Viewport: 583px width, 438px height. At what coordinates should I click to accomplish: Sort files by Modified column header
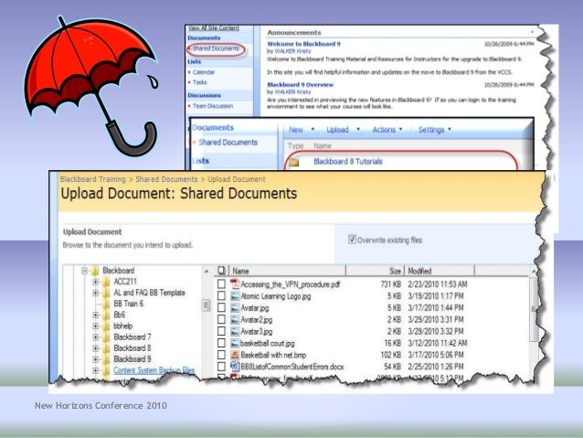(440, 271)
